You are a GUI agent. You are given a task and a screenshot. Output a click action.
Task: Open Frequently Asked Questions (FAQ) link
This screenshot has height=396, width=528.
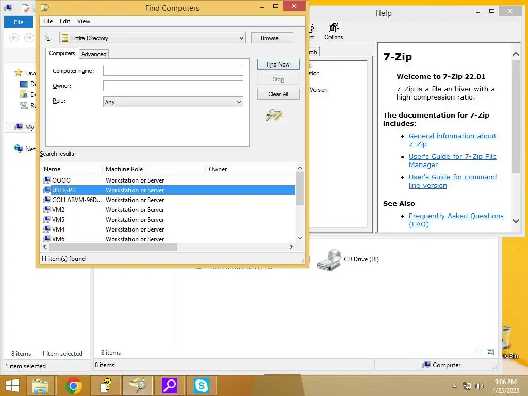[456, 220]
